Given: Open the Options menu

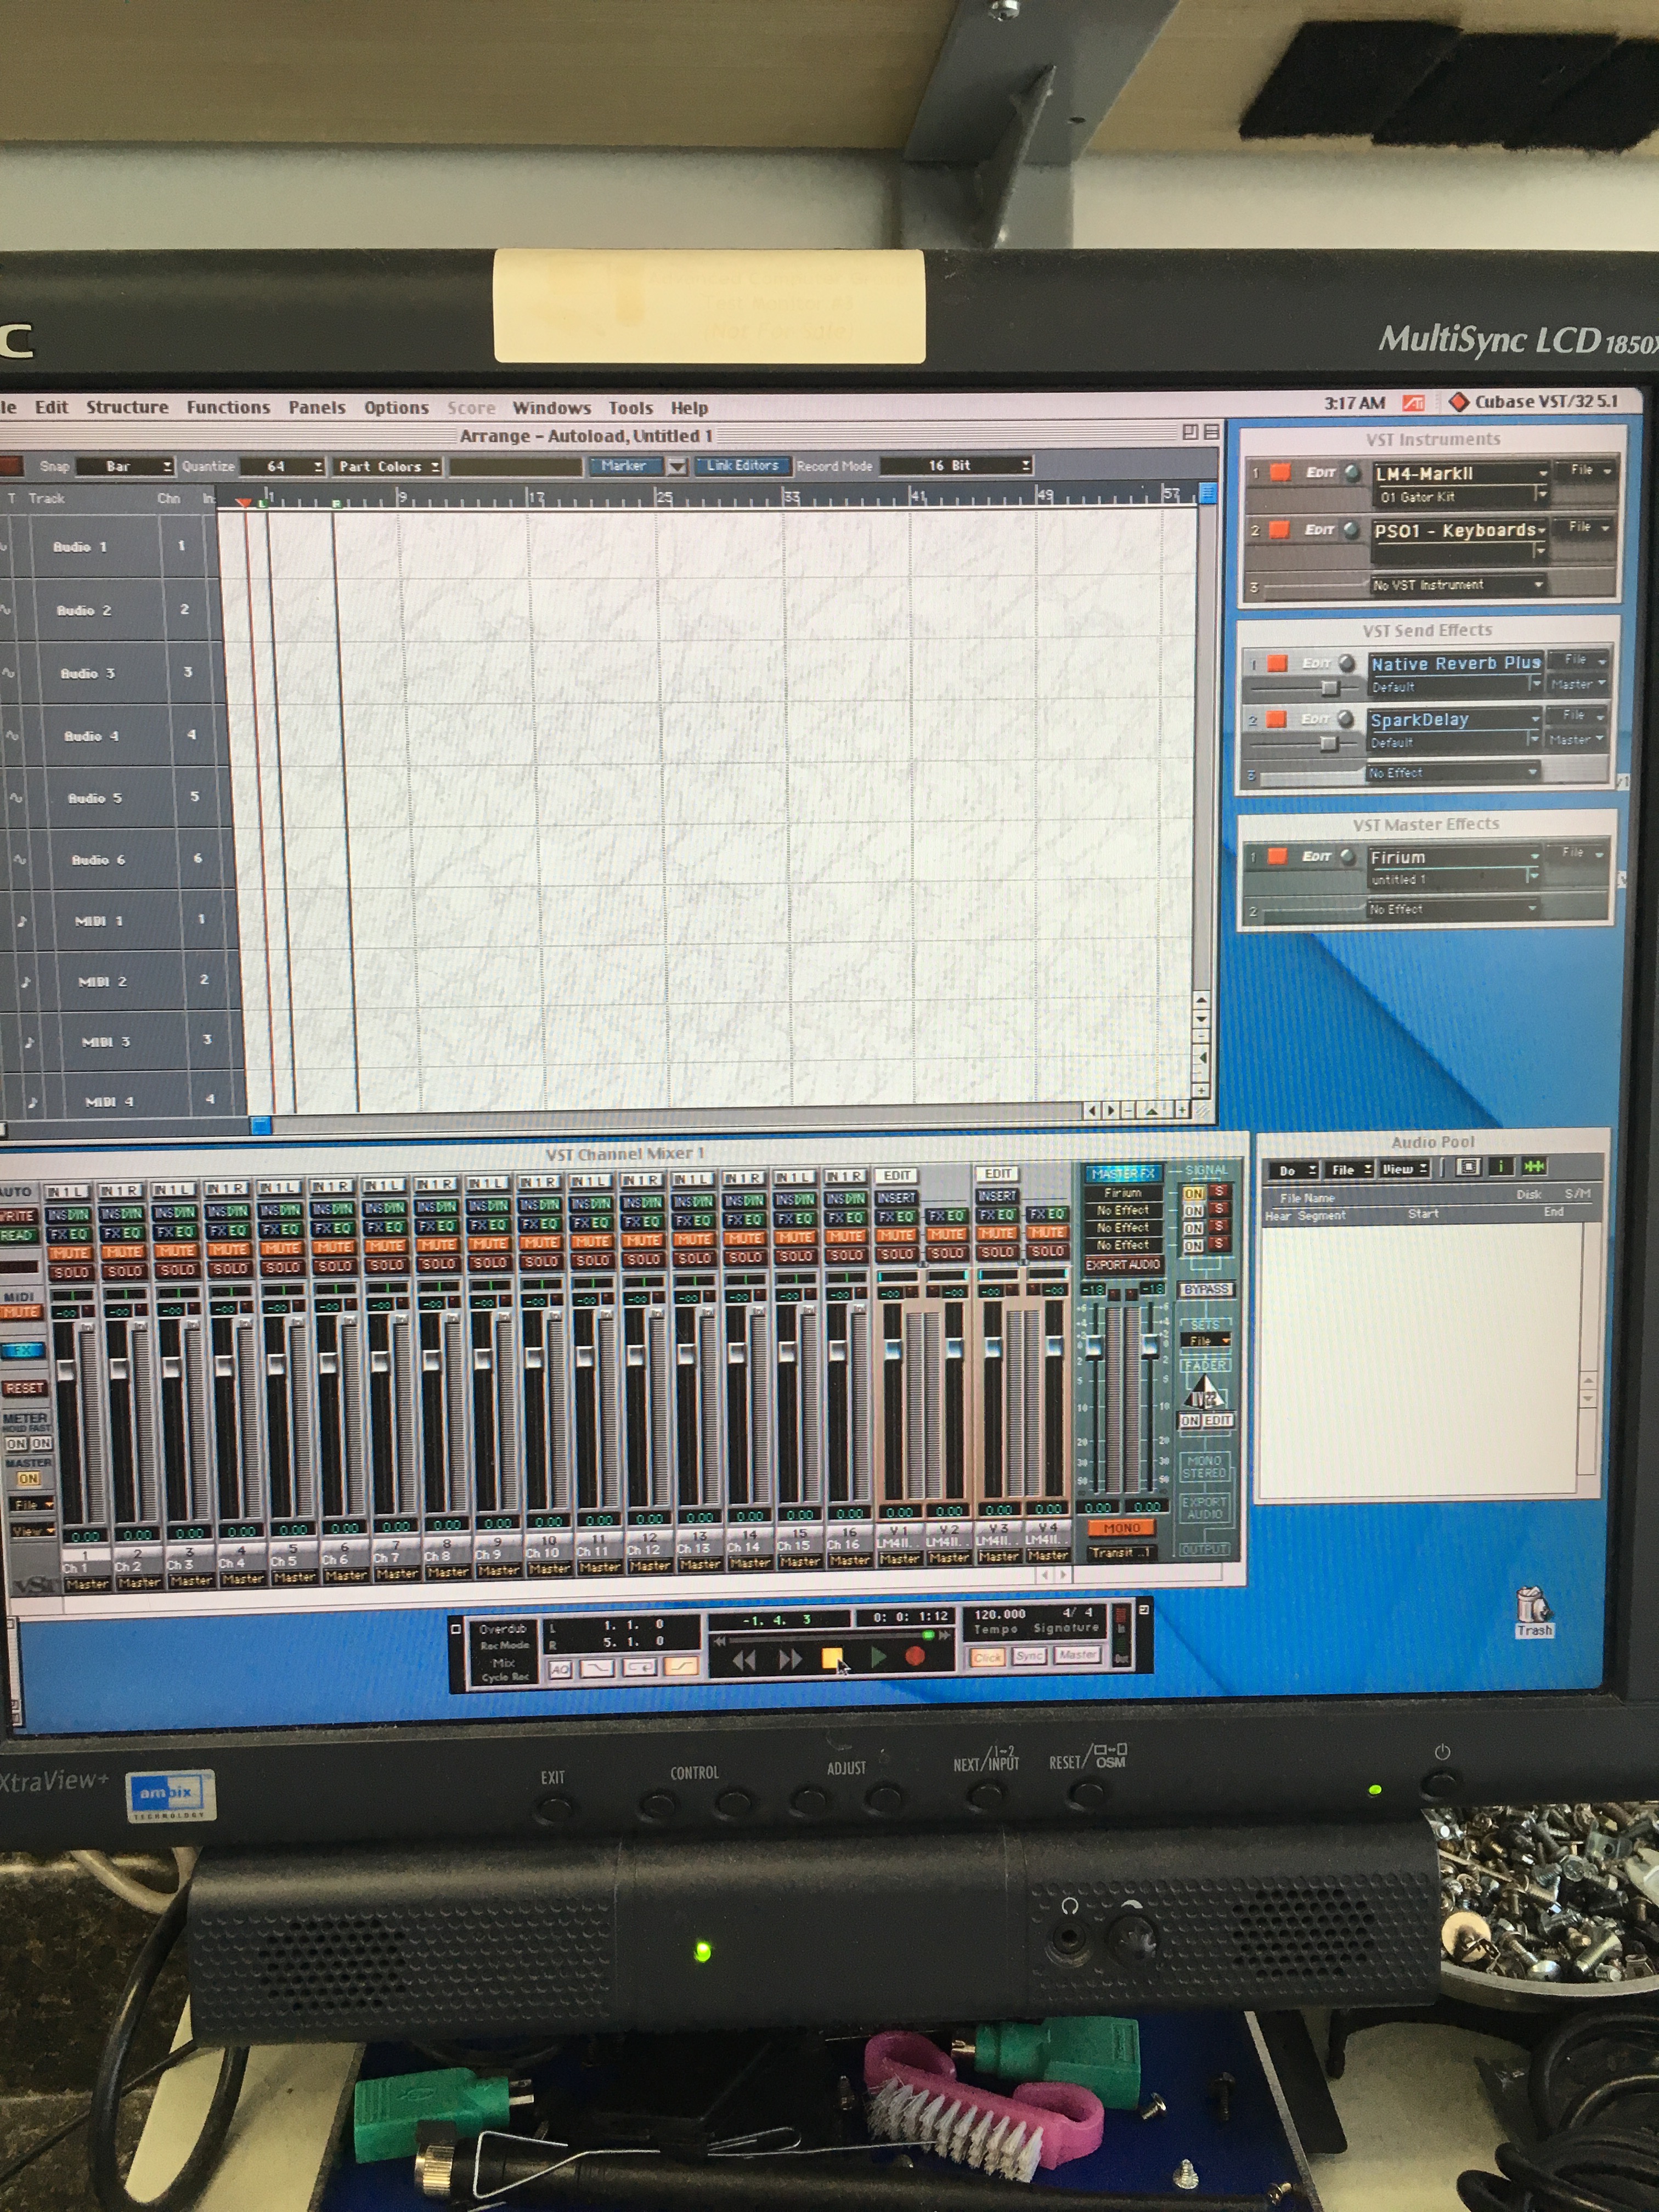Looking at the screenshot, I should point(396,407).
